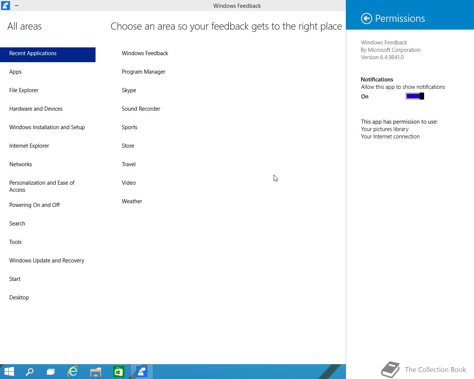Click 'Allow this app to show notifications' text
This screenshot has width=474, height=379.
[x=403, y=87]
